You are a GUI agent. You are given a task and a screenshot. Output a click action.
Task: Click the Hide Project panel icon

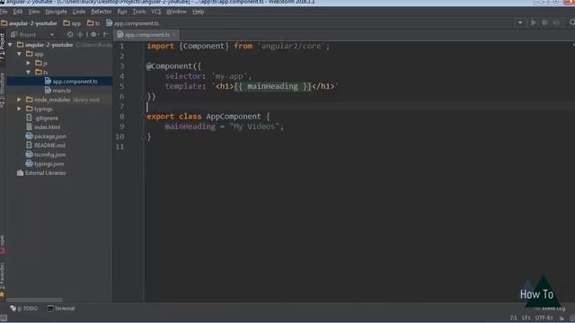(106, 34)
